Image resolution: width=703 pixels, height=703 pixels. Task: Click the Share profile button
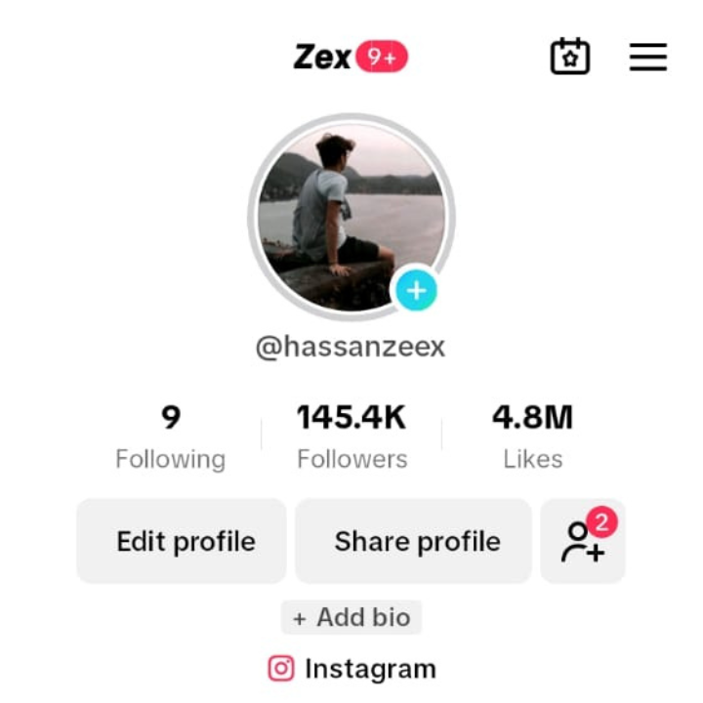tap(413, 541)
